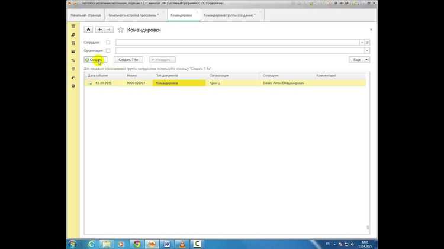Open the taskbar clock and date
The width and height of the screenshot is (444, 249).
click(365, 244)
